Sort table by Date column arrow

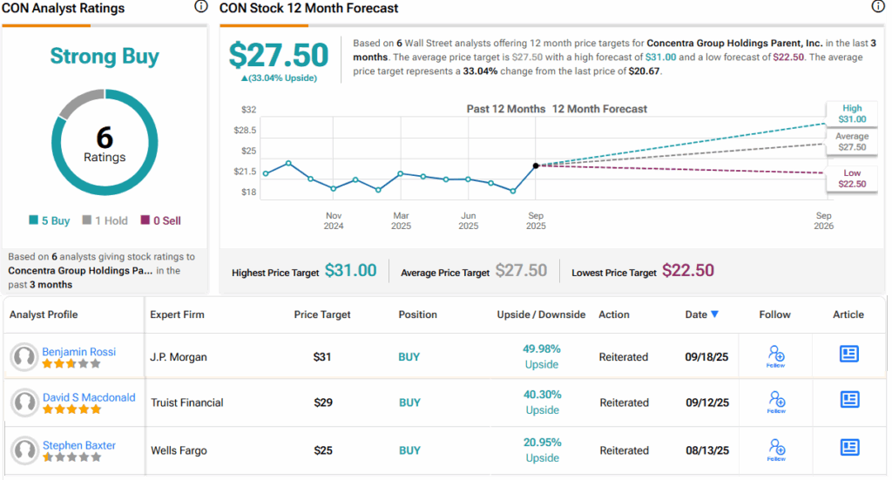(x=715, y=314)
